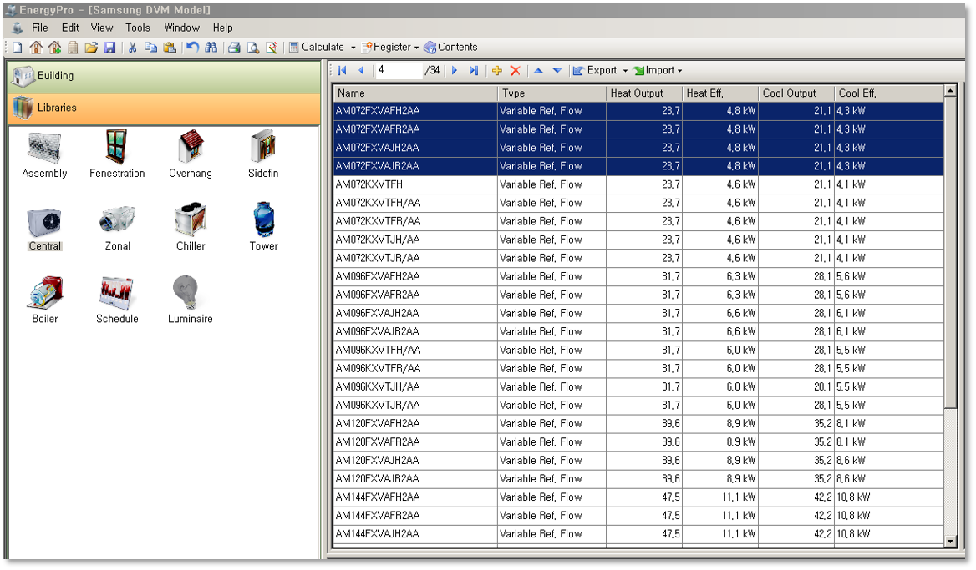Click the house with green arrow icon
The image size is (976, 570).
click(x=55, y=48)
